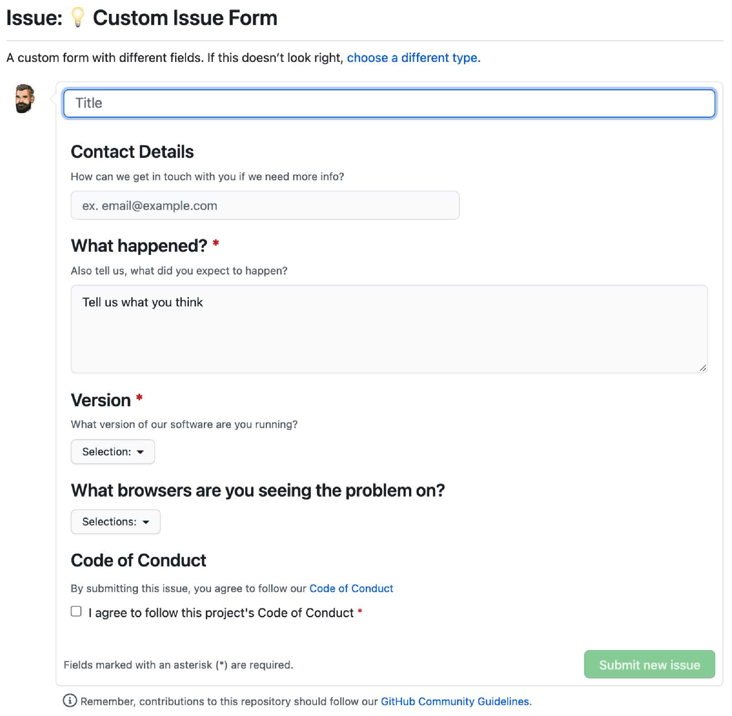
Task: Click the bearded user avatar
Action: tap(24, 99)
